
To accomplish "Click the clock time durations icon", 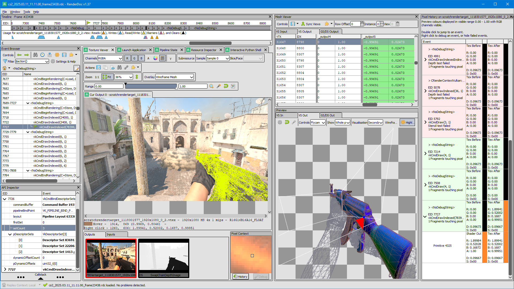I will point(43,55).
